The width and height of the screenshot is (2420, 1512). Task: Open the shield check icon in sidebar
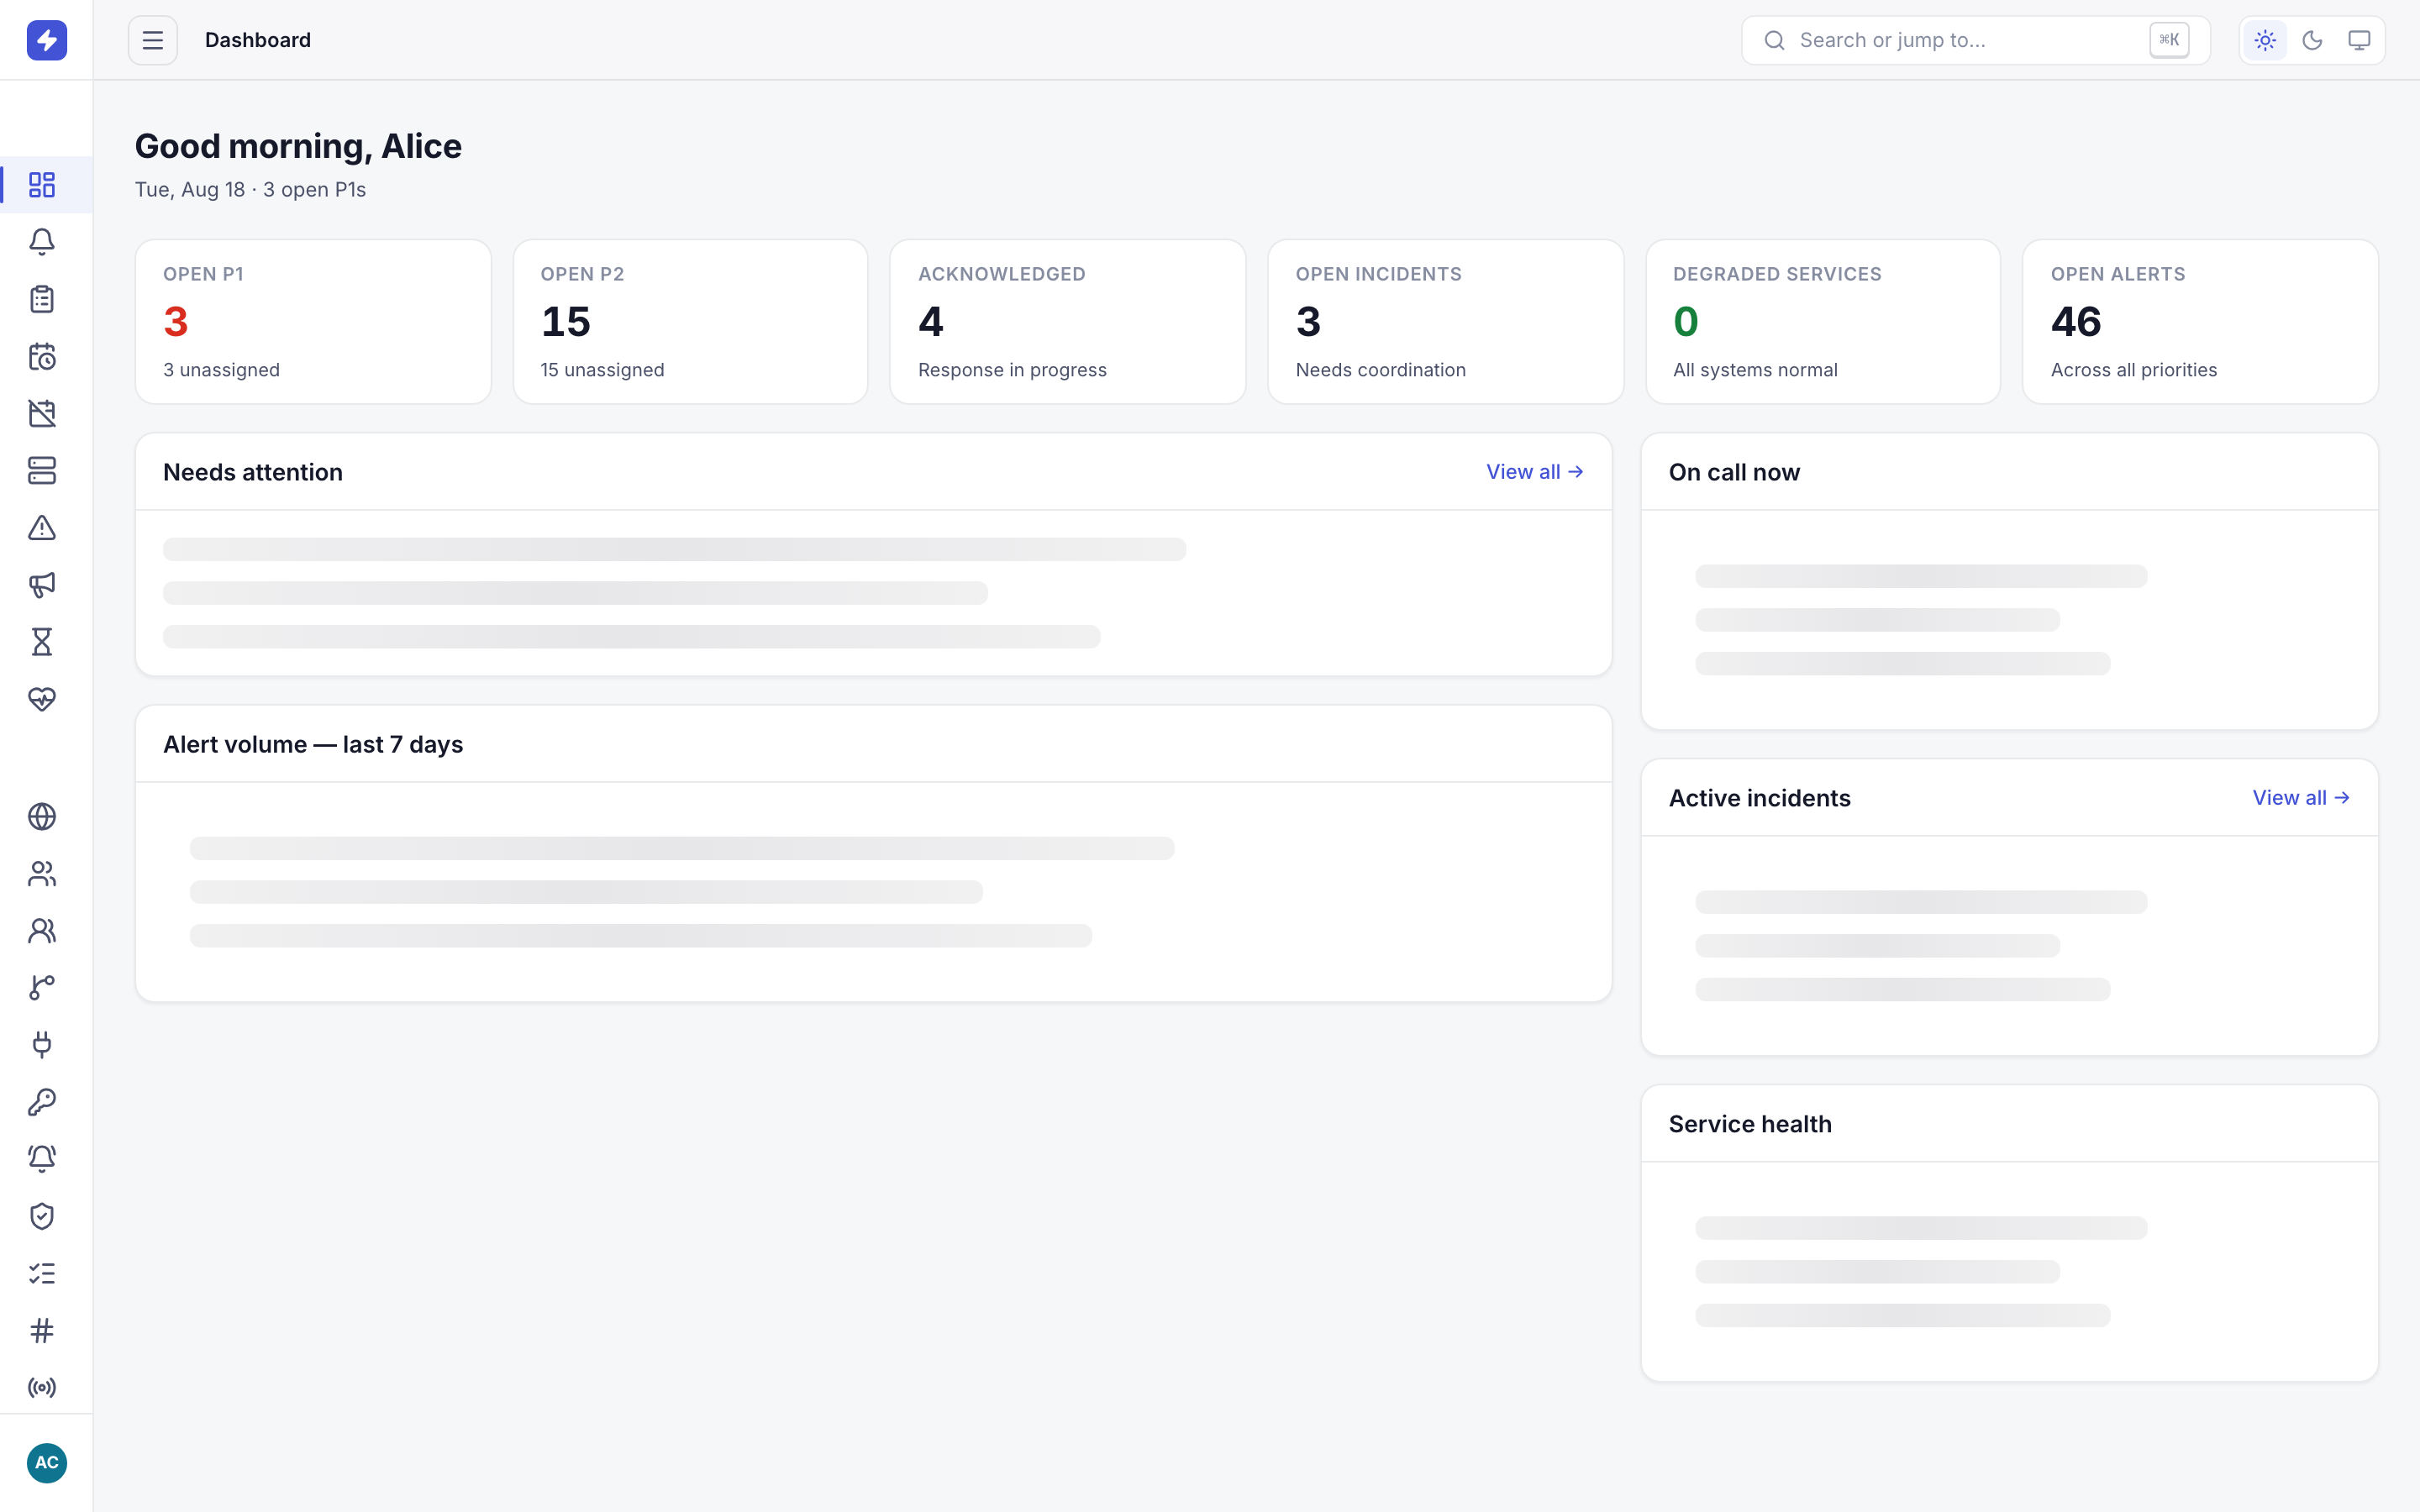pyautogui.click(x=42, y=1216)
